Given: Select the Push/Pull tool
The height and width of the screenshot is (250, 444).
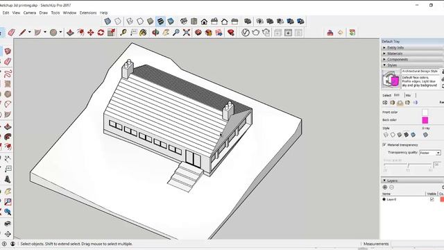Looking at the screenshot, I should [x=70, y=33].
